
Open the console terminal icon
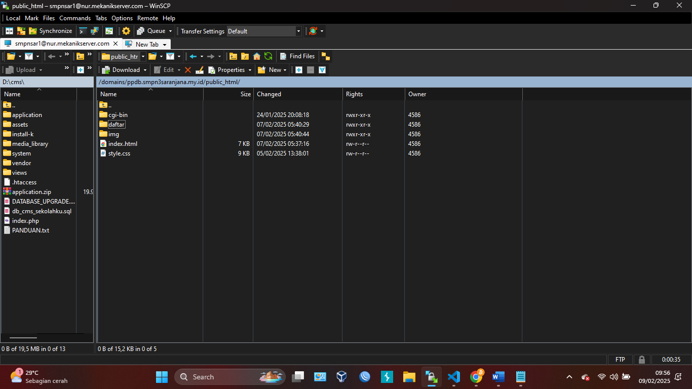pos(83,31)
